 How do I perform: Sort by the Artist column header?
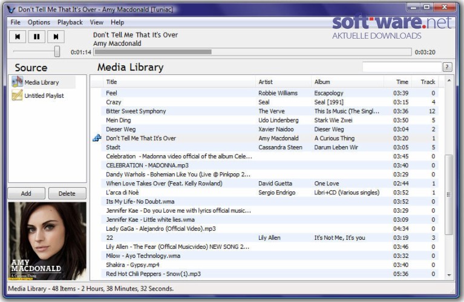pyautogui.click(x=283, y=82)
